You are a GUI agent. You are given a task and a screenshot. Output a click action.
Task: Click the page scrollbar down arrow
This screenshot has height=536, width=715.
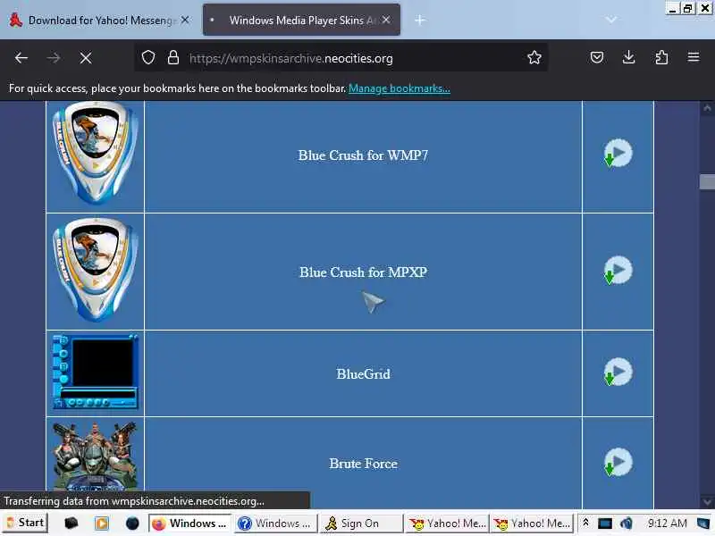pos(707,501)
